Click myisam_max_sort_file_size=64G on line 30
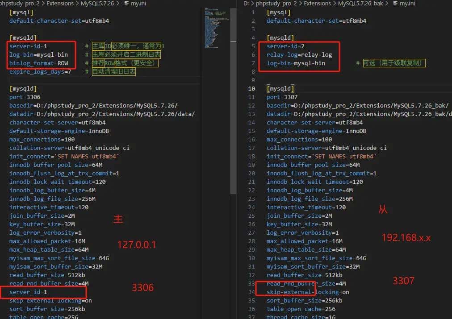 click(317, 258)
